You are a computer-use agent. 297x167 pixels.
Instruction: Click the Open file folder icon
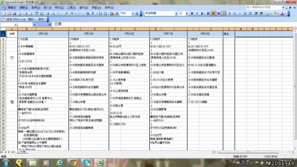click(9, 13)
